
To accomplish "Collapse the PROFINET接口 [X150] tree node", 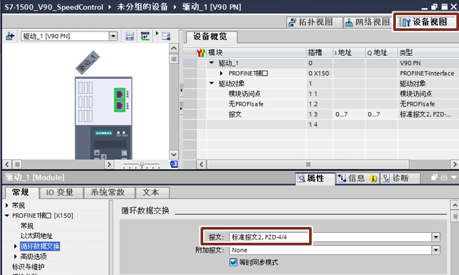I will [7, 216].
